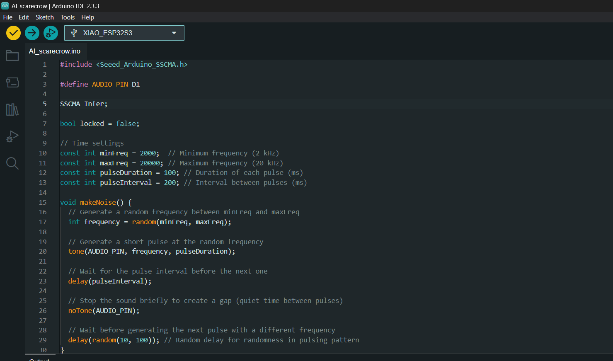Click '// Random delay for randomness in pulsing pattern' comment

(262, 340)
